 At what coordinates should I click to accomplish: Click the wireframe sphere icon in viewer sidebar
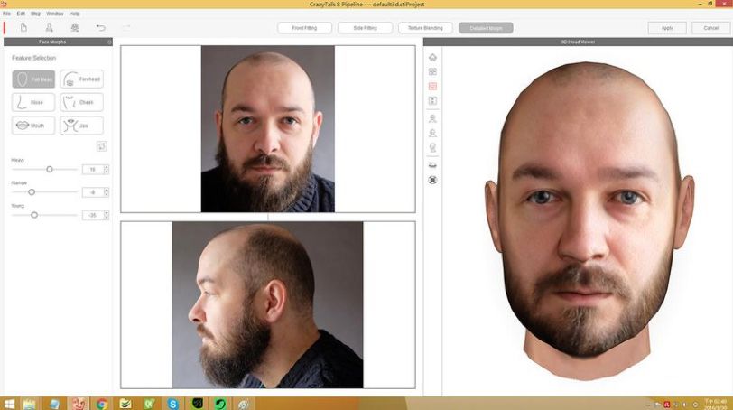[x=432, y=180]
